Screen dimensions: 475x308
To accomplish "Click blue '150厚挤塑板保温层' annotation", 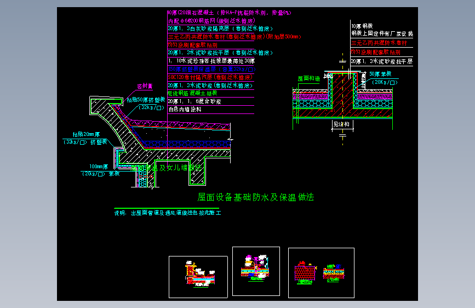I will 212,69.
